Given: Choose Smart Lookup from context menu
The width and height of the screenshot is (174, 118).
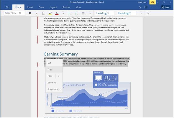Looking at the screenshot, I should click(54, 89).
